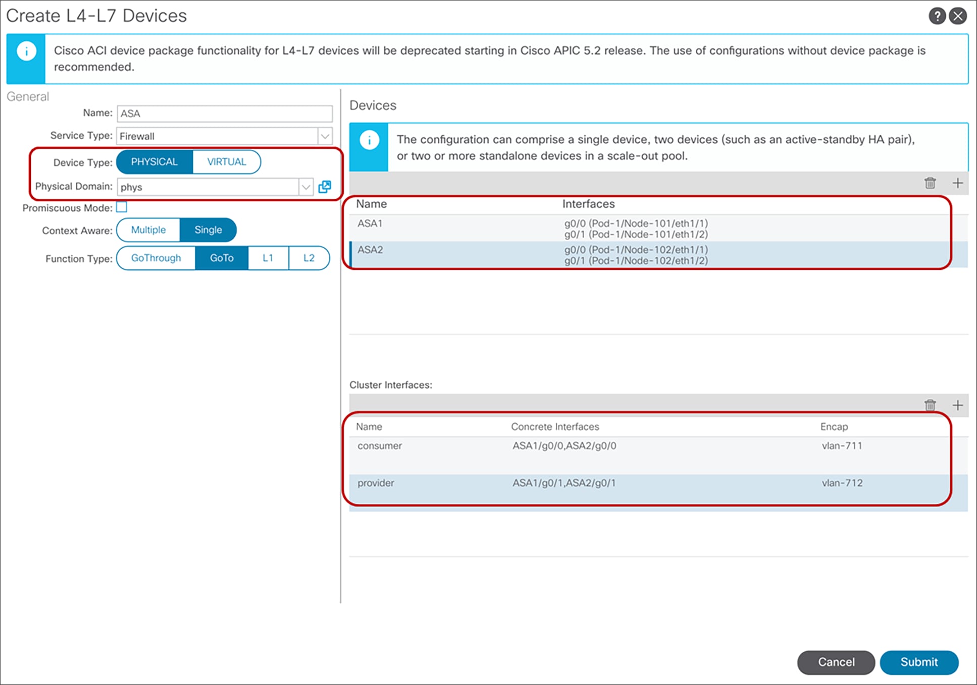Toggle the PHYSICAL device type button
Image resolution: width=977 pixels, height=685 pixels.
pyautogui.click(x=153, y=161)
